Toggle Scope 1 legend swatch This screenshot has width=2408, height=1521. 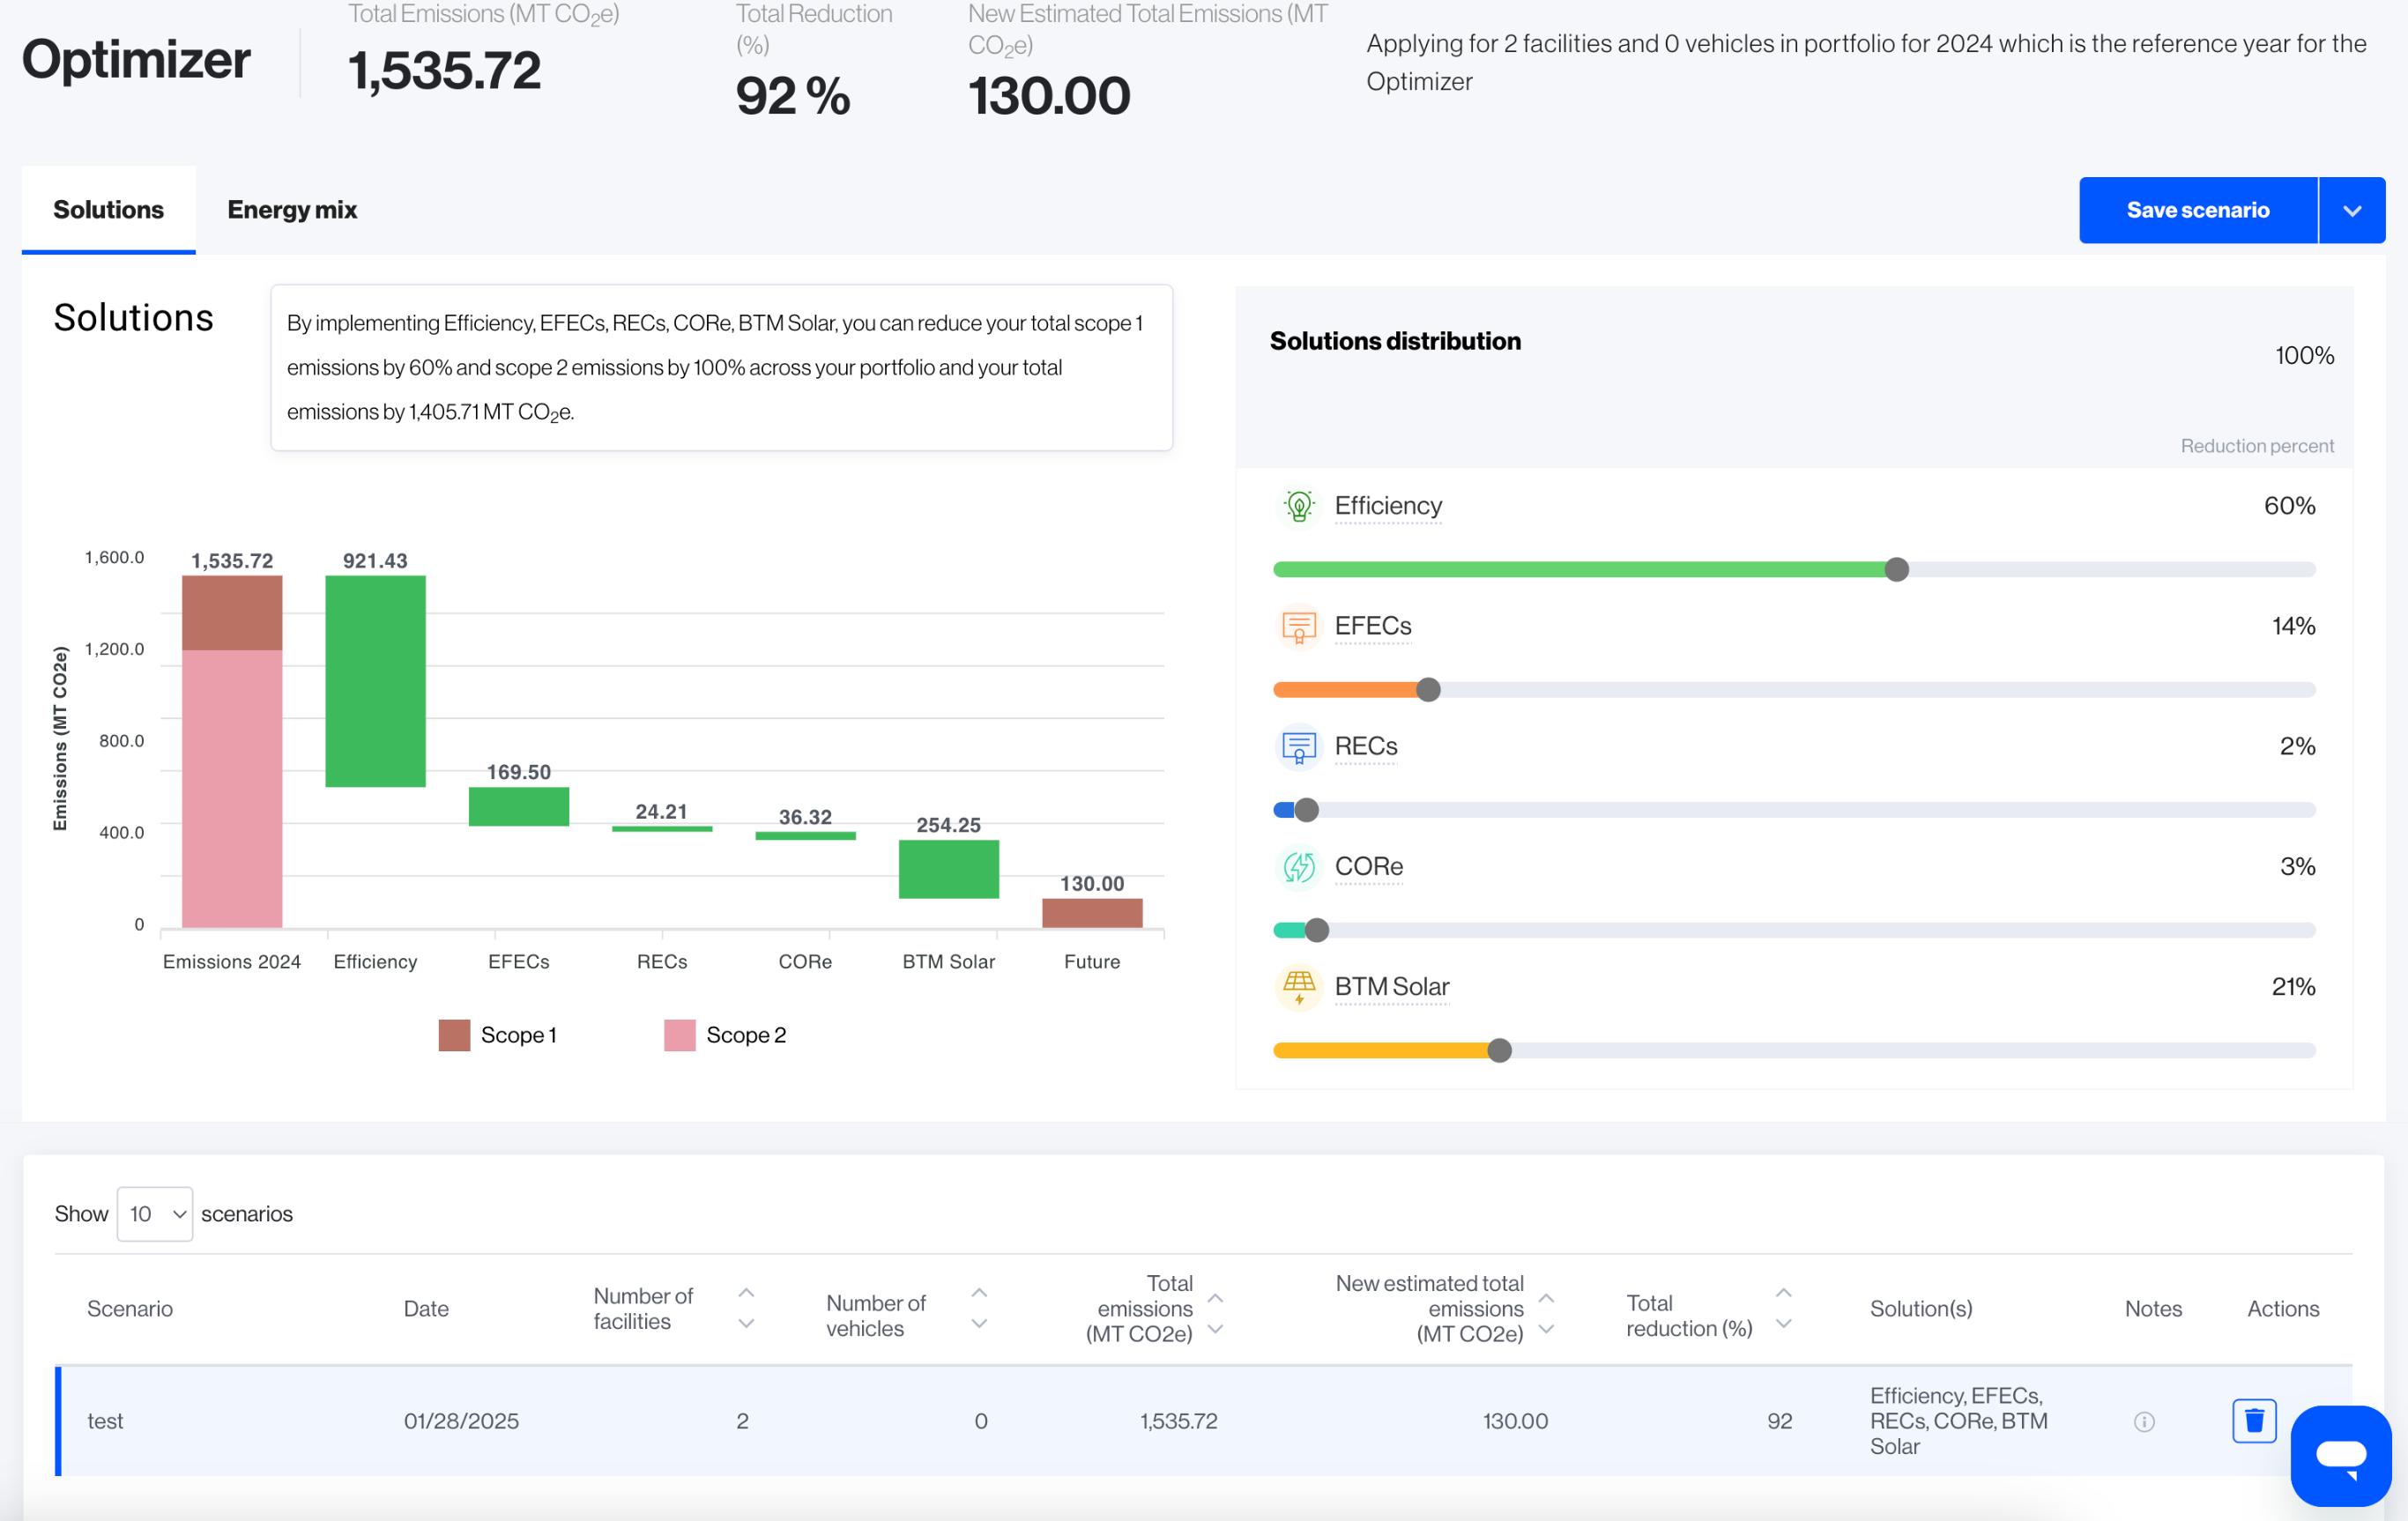point(454,1035)
